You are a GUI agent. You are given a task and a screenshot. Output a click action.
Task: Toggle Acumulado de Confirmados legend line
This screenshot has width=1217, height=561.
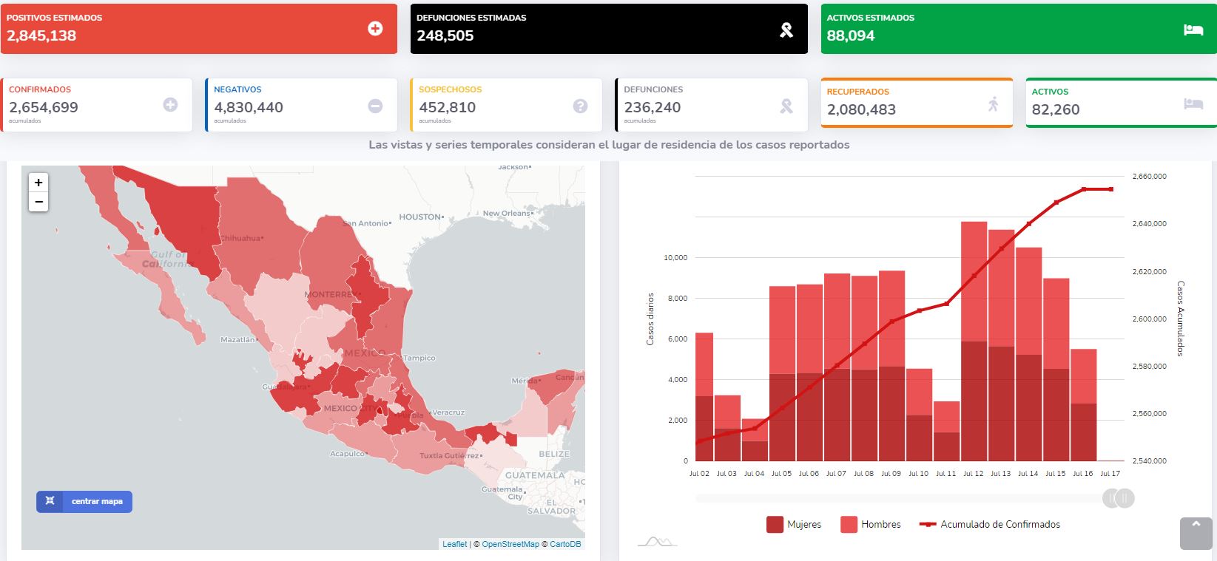pyautogui.click(x=990, y=525)
